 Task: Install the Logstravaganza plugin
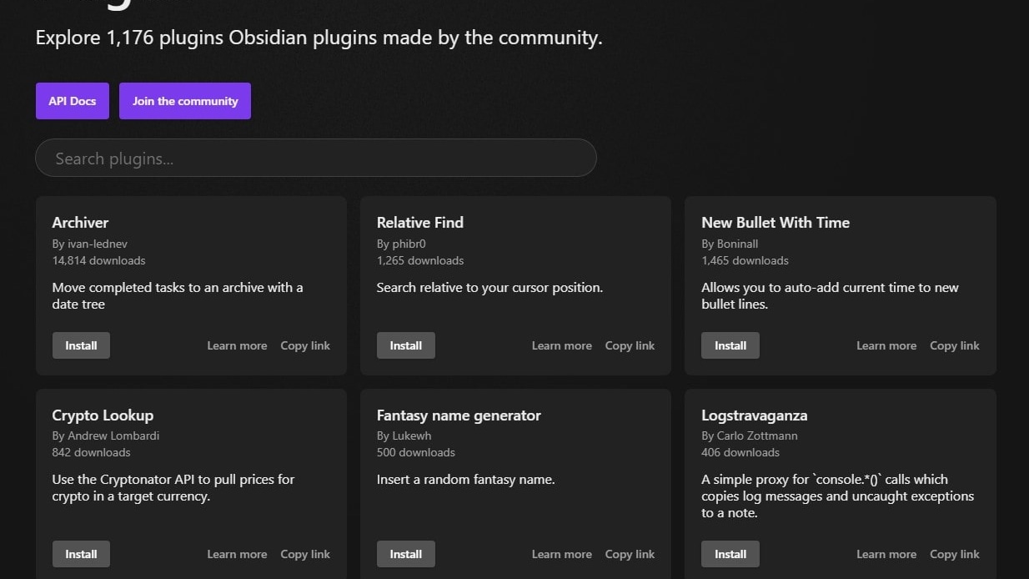(x=730, y=553)
